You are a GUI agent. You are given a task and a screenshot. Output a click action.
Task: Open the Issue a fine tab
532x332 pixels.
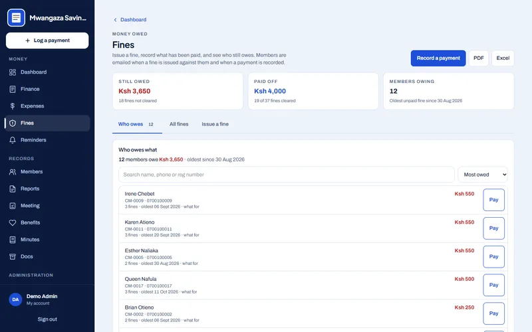tap(215, 124)
